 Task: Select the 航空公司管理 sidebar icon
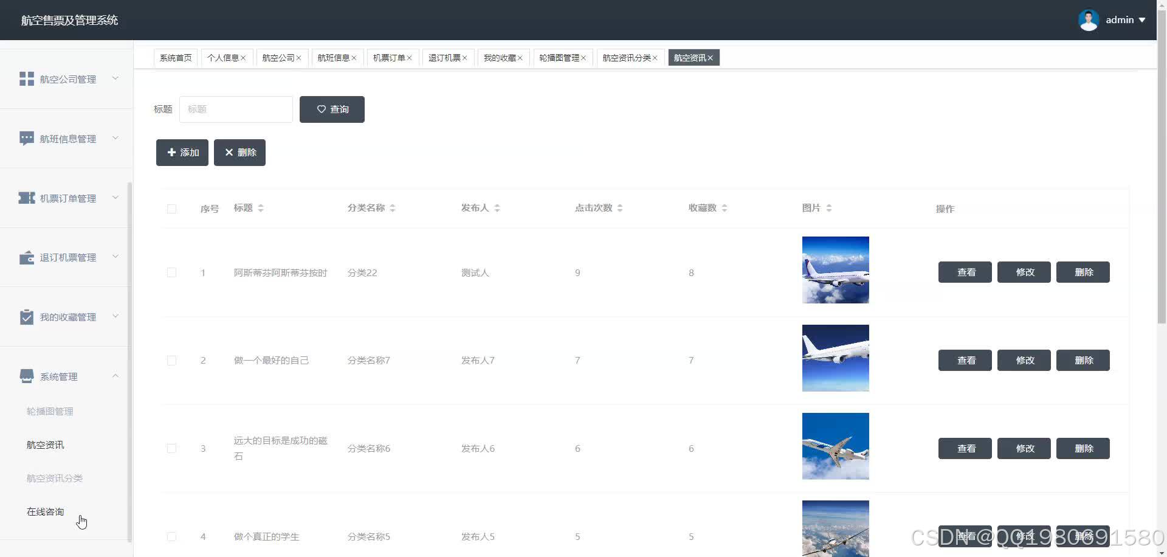tap(27, 78)
